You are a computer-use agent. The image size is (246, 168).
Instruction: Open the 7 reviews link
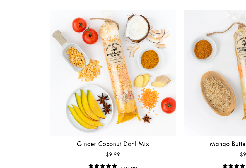click(129, 167)
